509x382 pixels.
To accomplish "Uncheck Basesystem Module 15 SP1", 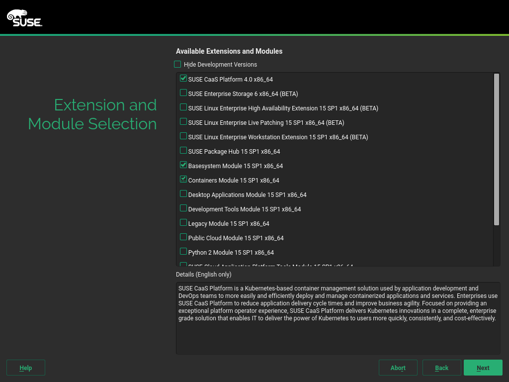I will point(183,165).
